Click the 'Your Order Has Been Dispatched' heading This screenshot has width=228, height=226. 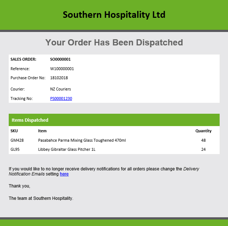[114, 43]
